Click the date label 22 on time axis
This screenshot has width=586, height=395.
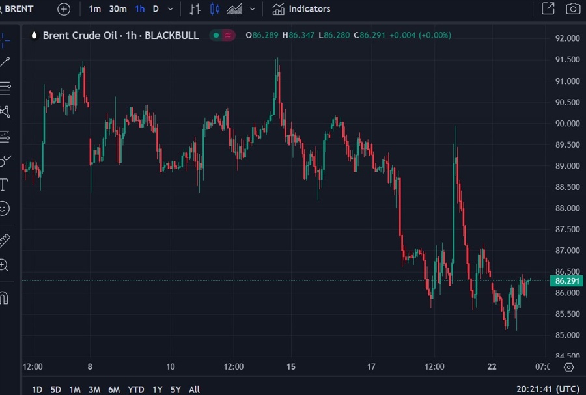point(492,366)
